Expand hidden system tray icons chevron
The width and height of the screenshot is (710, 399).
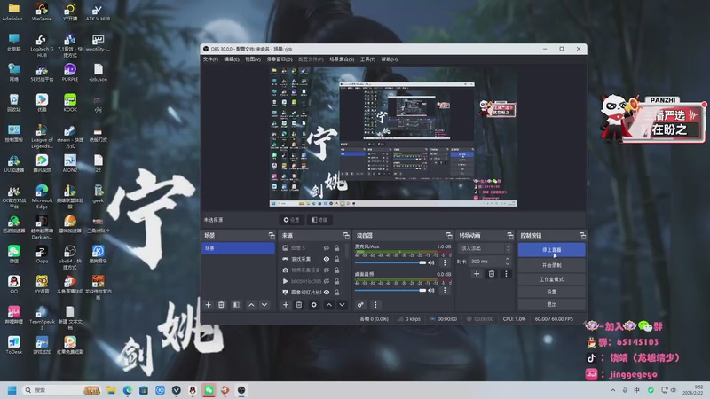[x=612, y=390]
